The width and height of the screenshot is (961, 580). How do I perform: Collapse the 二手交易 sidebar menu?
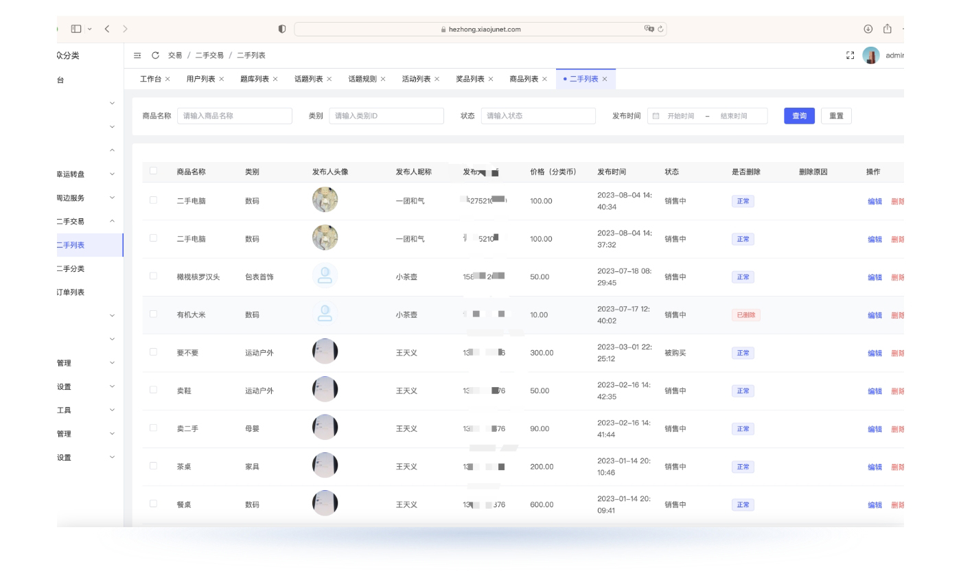(x=113, y=222)
